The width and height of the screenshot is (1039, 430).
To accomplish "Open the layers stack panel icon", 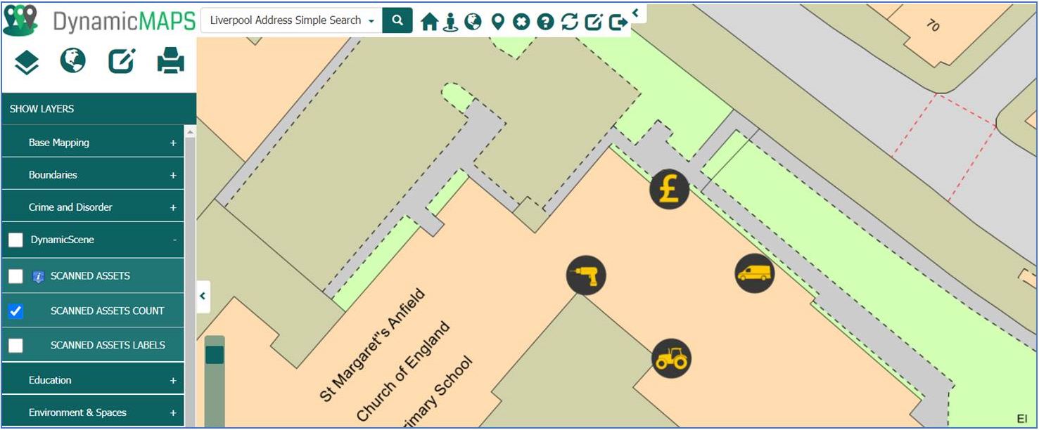I will coord(27,63).
